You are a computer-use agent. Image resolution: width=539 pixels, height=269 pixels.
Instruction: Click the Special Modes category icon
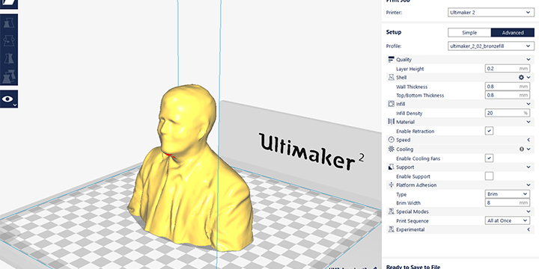click(x=391, y=211)
